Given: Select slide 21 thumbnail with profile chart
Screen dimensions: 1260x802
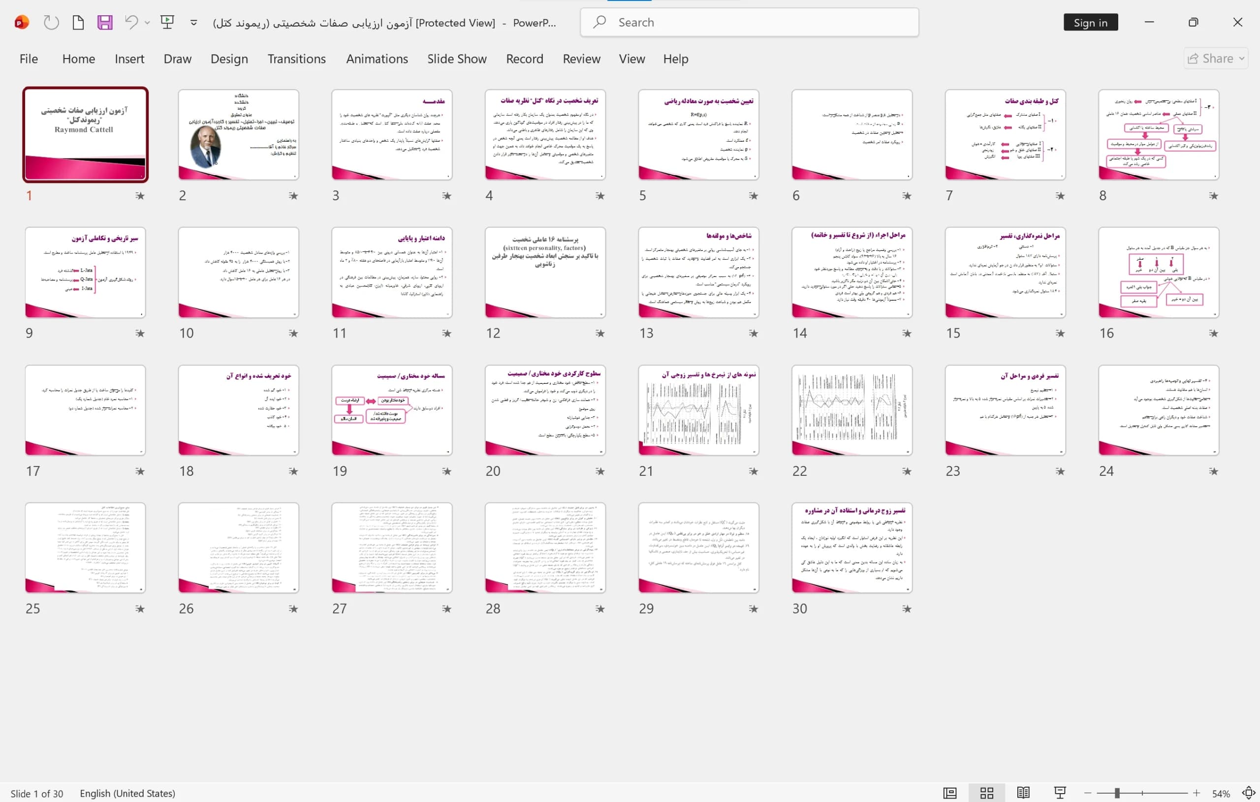Looking at the screenshot, I should (x=698, y=410).
